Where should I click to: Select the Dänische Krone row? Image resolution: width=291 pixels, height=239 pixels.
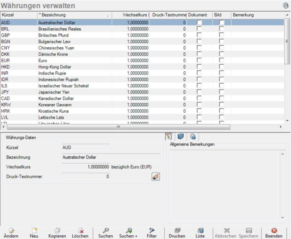pyautogui.click(x=142, y=54)
